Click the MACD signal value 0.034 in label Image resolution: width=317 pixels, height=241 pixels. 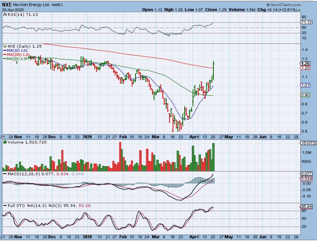click(x=63, y=174)
